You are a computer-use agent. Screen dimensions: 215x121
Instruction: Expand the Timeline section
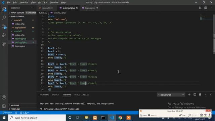click(23, 109)
